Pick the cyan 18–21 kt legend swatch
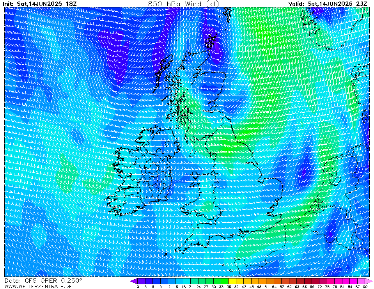The image size is (374, 289). pyautogui.click(x=187, y=281)
